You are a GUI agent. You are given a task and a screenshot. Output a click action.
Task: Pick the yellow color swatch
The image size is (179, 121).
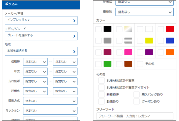click(149, 41)
